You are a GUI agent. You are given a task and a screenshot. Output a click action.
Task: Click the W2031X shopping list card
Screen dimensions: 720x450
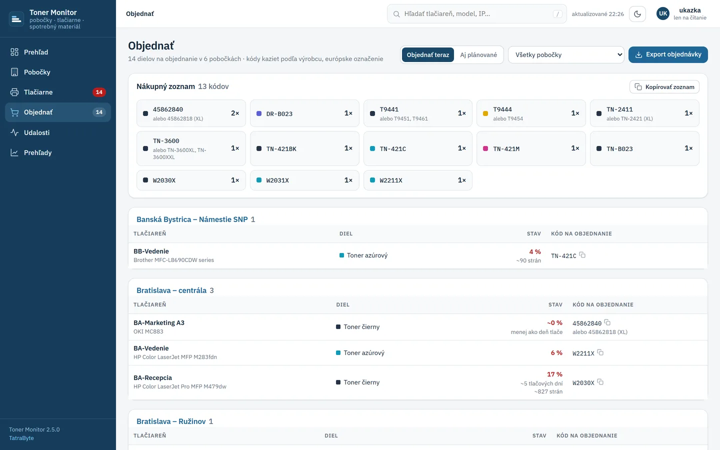click(x=304, y=180)
